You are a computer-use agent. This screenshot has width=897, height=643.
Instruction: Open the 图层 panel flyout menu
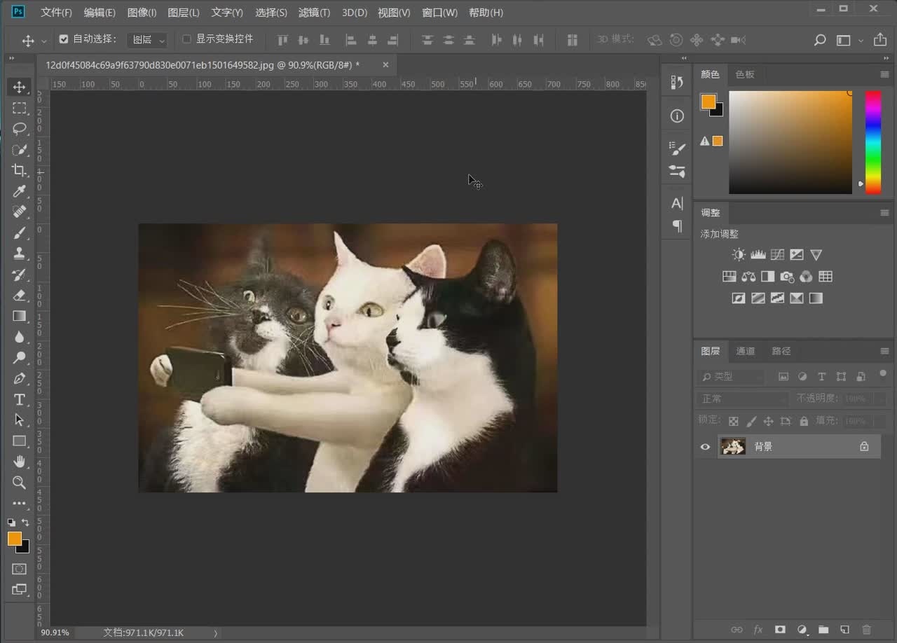tap(884, 352)
